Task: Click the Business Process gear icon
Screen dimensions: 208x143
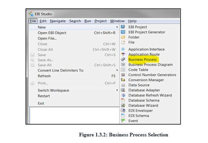Action: point(123,59)
